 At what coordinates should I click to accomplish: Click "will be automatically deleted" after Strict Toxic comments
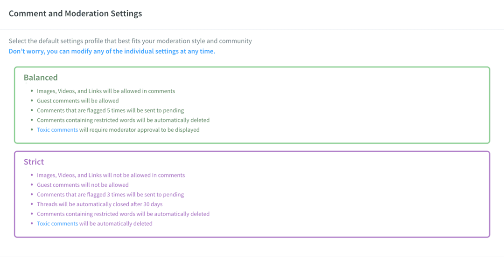(116, 223)
